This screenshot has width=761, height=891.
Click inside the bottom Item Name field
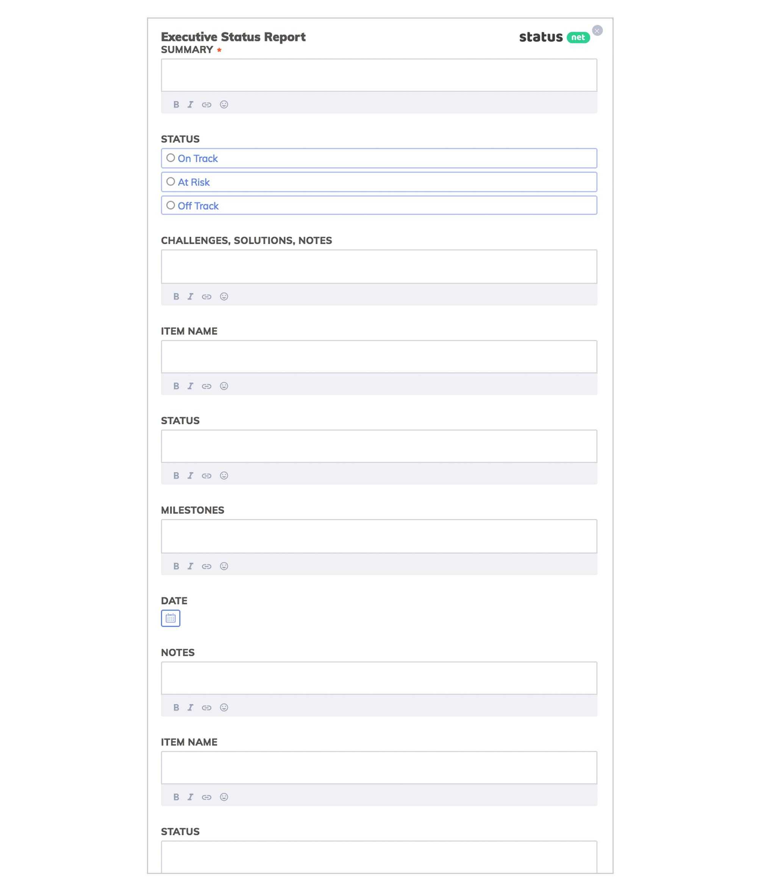[378, 767]
